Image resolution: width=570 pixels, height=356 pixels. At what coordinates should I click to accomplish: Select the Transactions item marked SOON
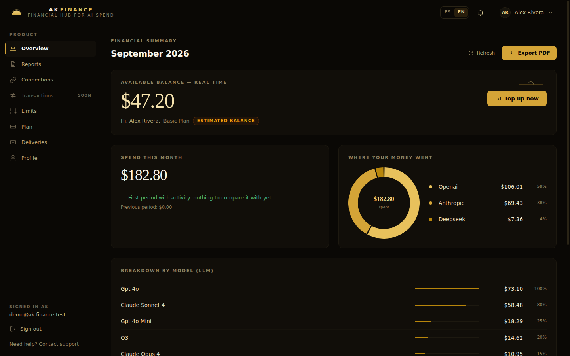pos(50,95)
